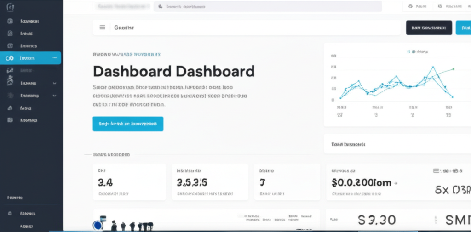Click the grid icon on last main sidebar item

[10, 120]
